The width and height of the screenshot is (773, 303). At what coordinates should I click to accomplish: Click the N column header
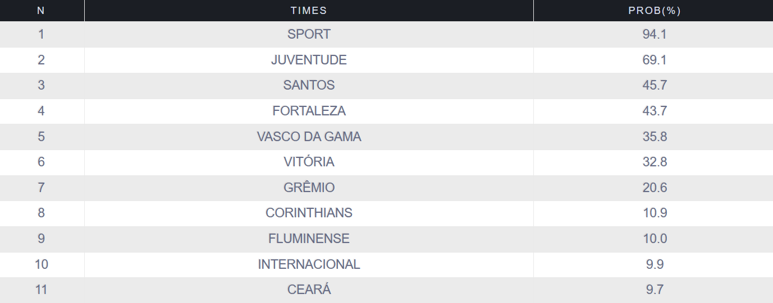click(41, 11)
